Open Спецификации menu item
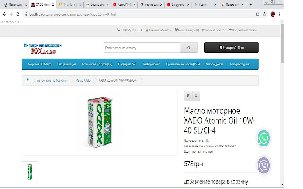The width and height of the screenshot is (303, 189). [66, 64]
